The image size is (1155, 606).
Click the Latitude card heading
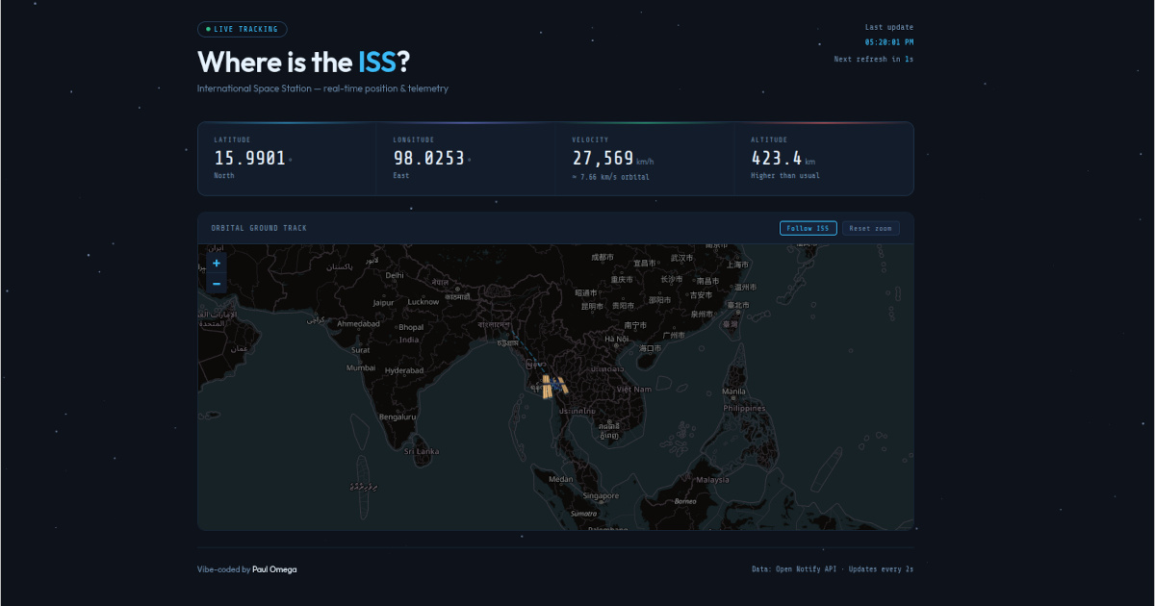[232, 139]
